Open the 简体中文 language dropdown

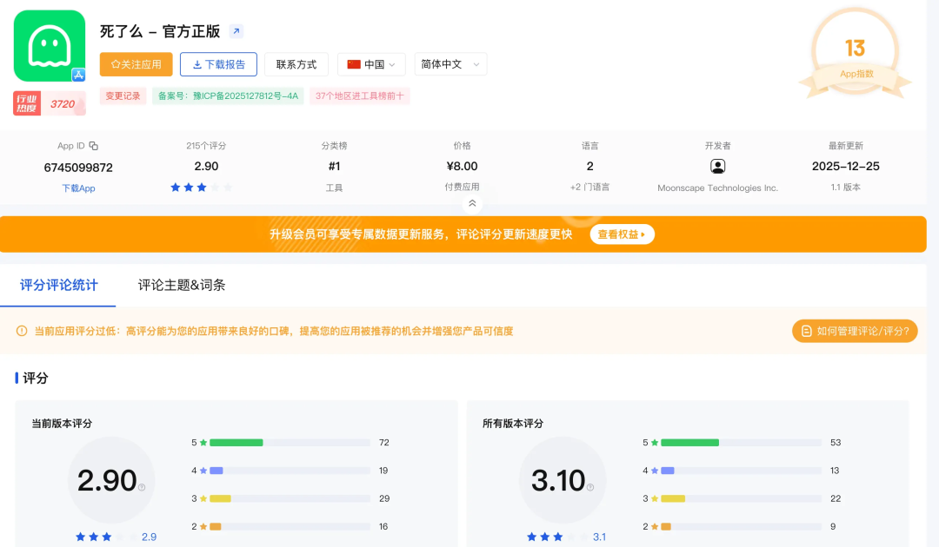tap(450, 64)
